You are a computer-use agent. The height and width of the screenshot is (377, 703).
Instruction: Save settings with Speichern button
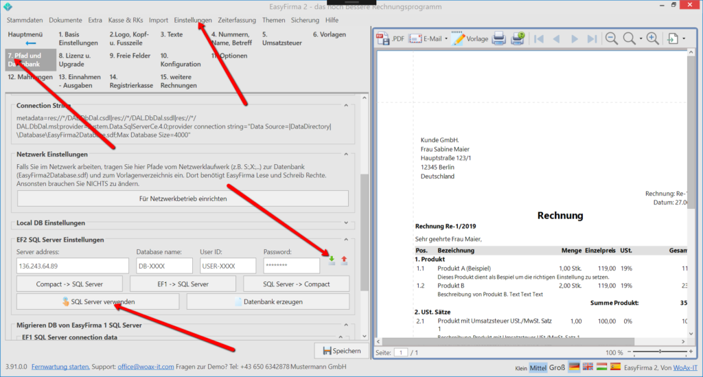[x=342, y=351]
